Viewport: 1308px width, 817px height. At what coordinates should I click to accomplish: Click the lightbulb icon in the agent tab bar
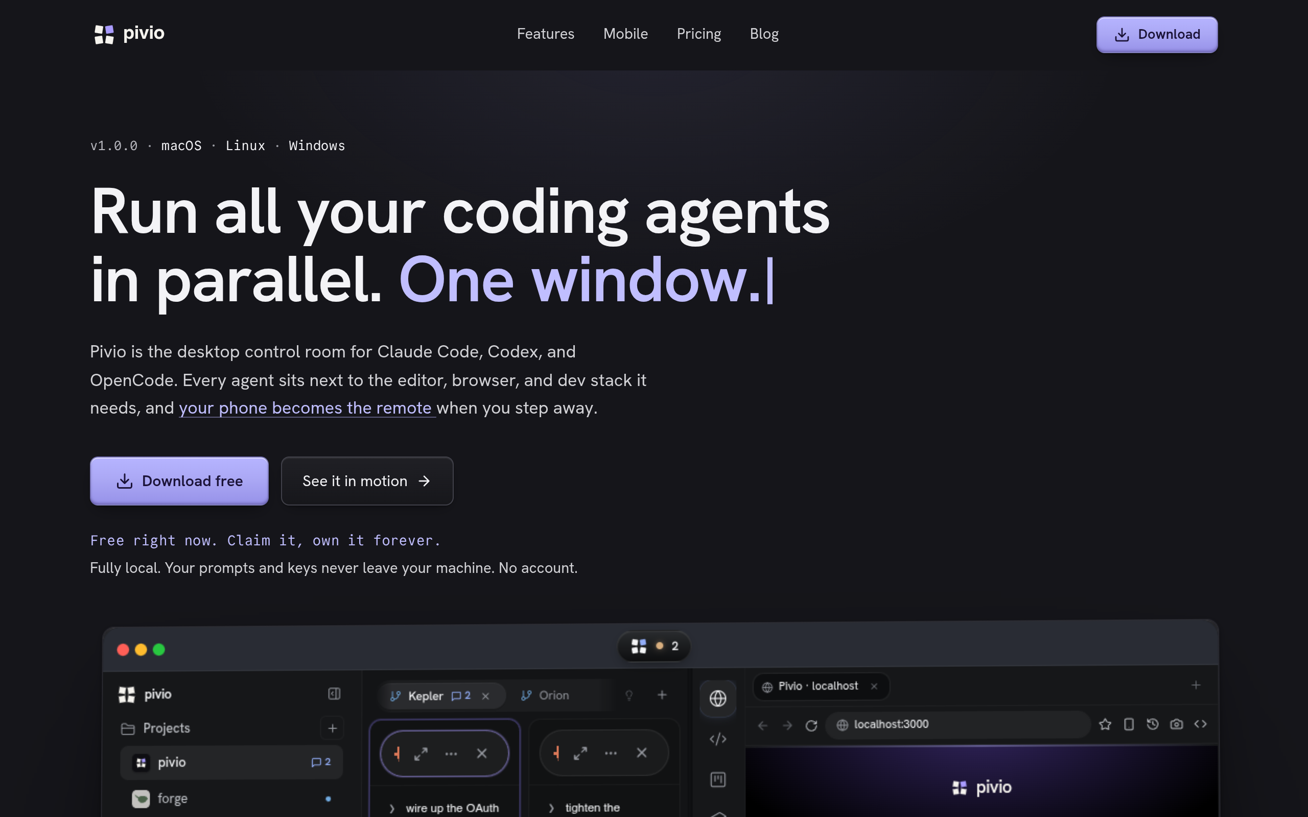[628, 695]
